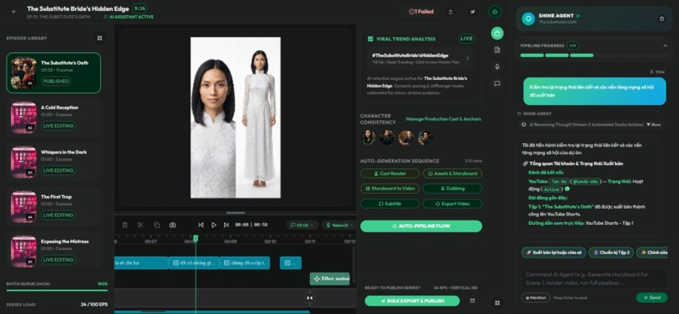The image size is (679, 314).
Task: Use the scissors split tool
Action: tap(141, 225)
